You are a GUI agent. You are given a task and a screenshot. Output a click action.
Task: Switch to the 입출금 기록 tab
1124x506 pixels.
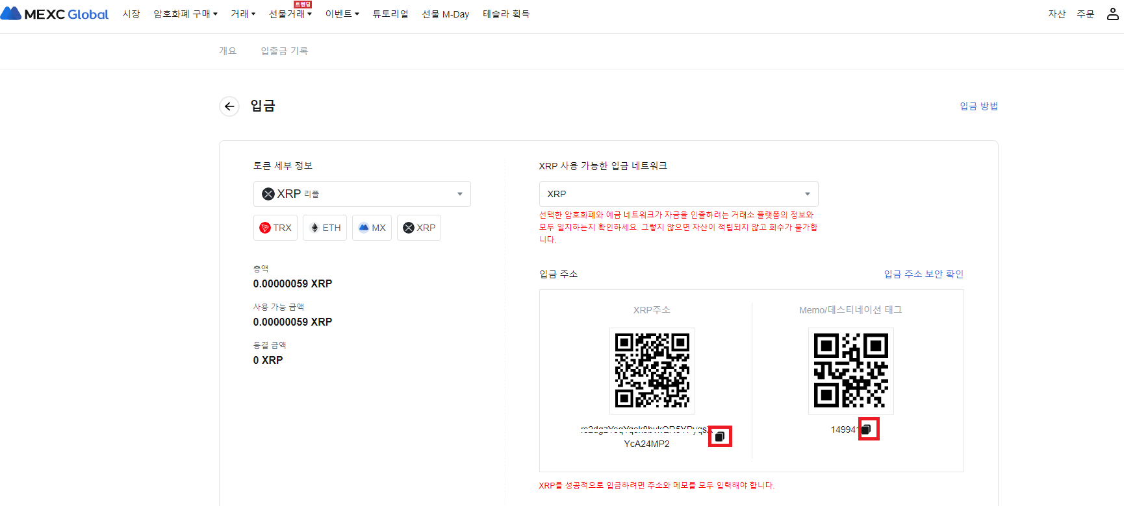point(285,51)
